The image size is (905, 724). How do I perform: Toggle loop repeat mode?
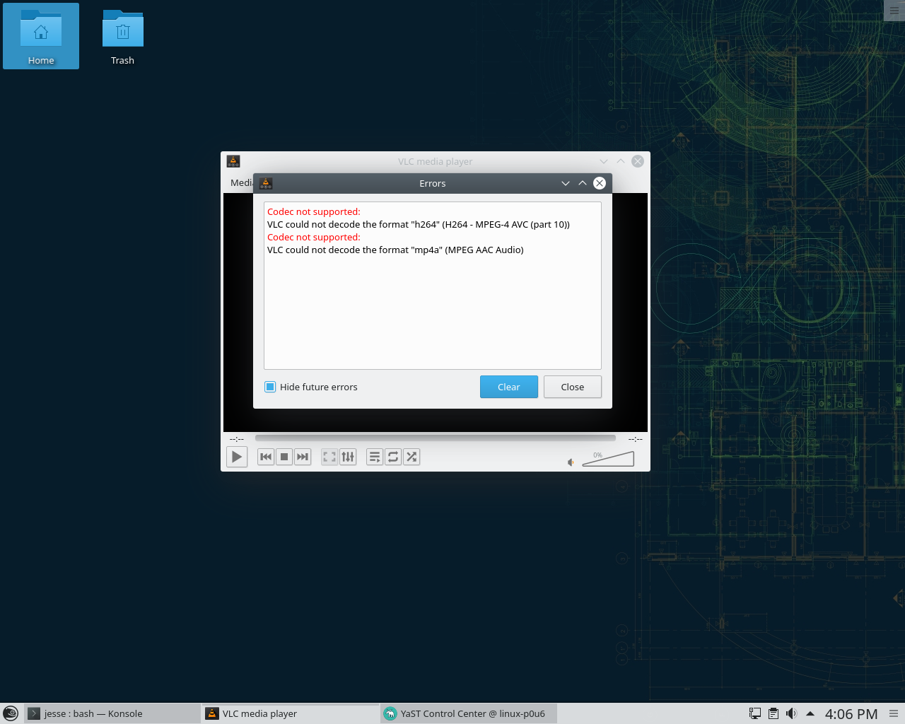(x=393, y=457)
